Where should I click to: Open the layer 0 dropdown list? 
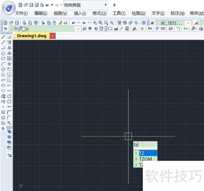click(x=78, y=29)
